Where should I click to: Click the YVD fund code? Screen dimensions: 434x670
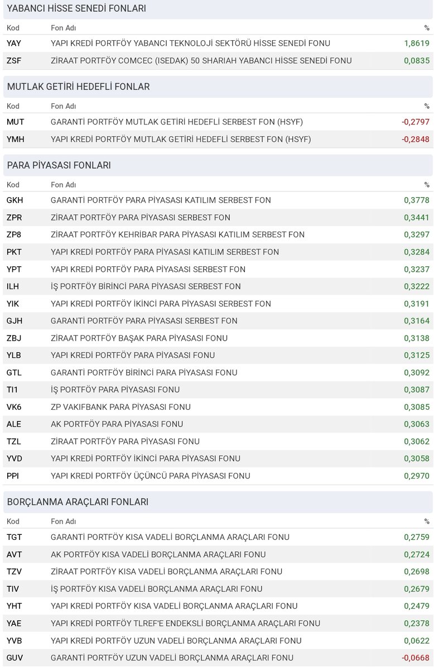pos(15,459)
